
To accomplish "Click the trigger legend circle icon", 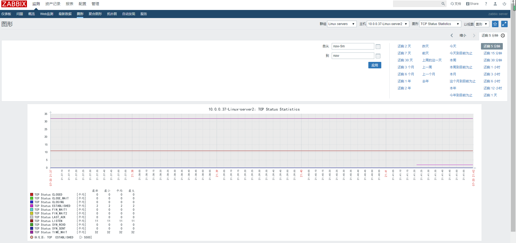I will tap(32, 237).
